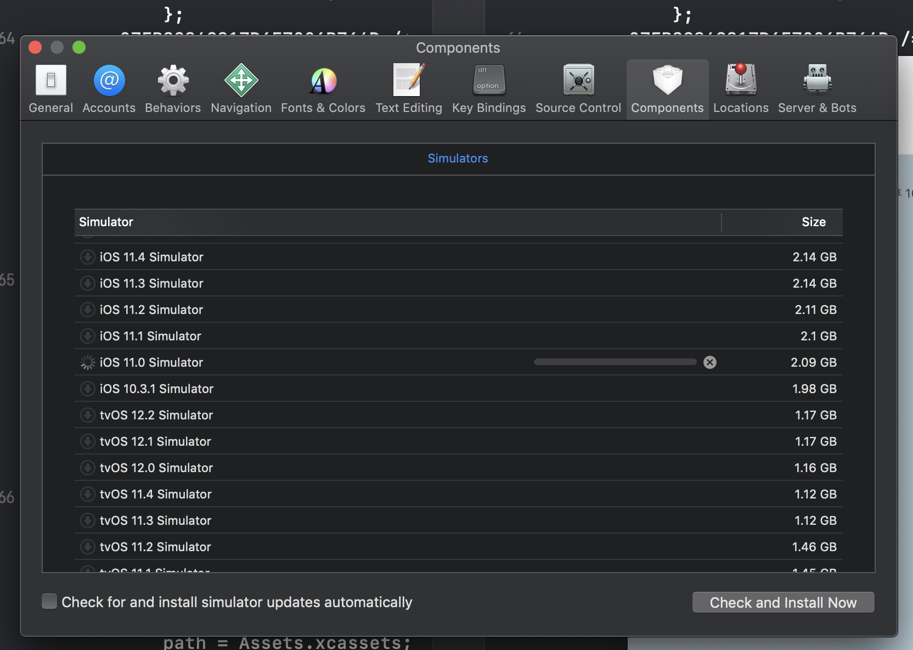The width and height of the screenshot is (913, 650).
Task: Select the tvOS 11.2 Simulator row text
Action: (x=155, y=547)
